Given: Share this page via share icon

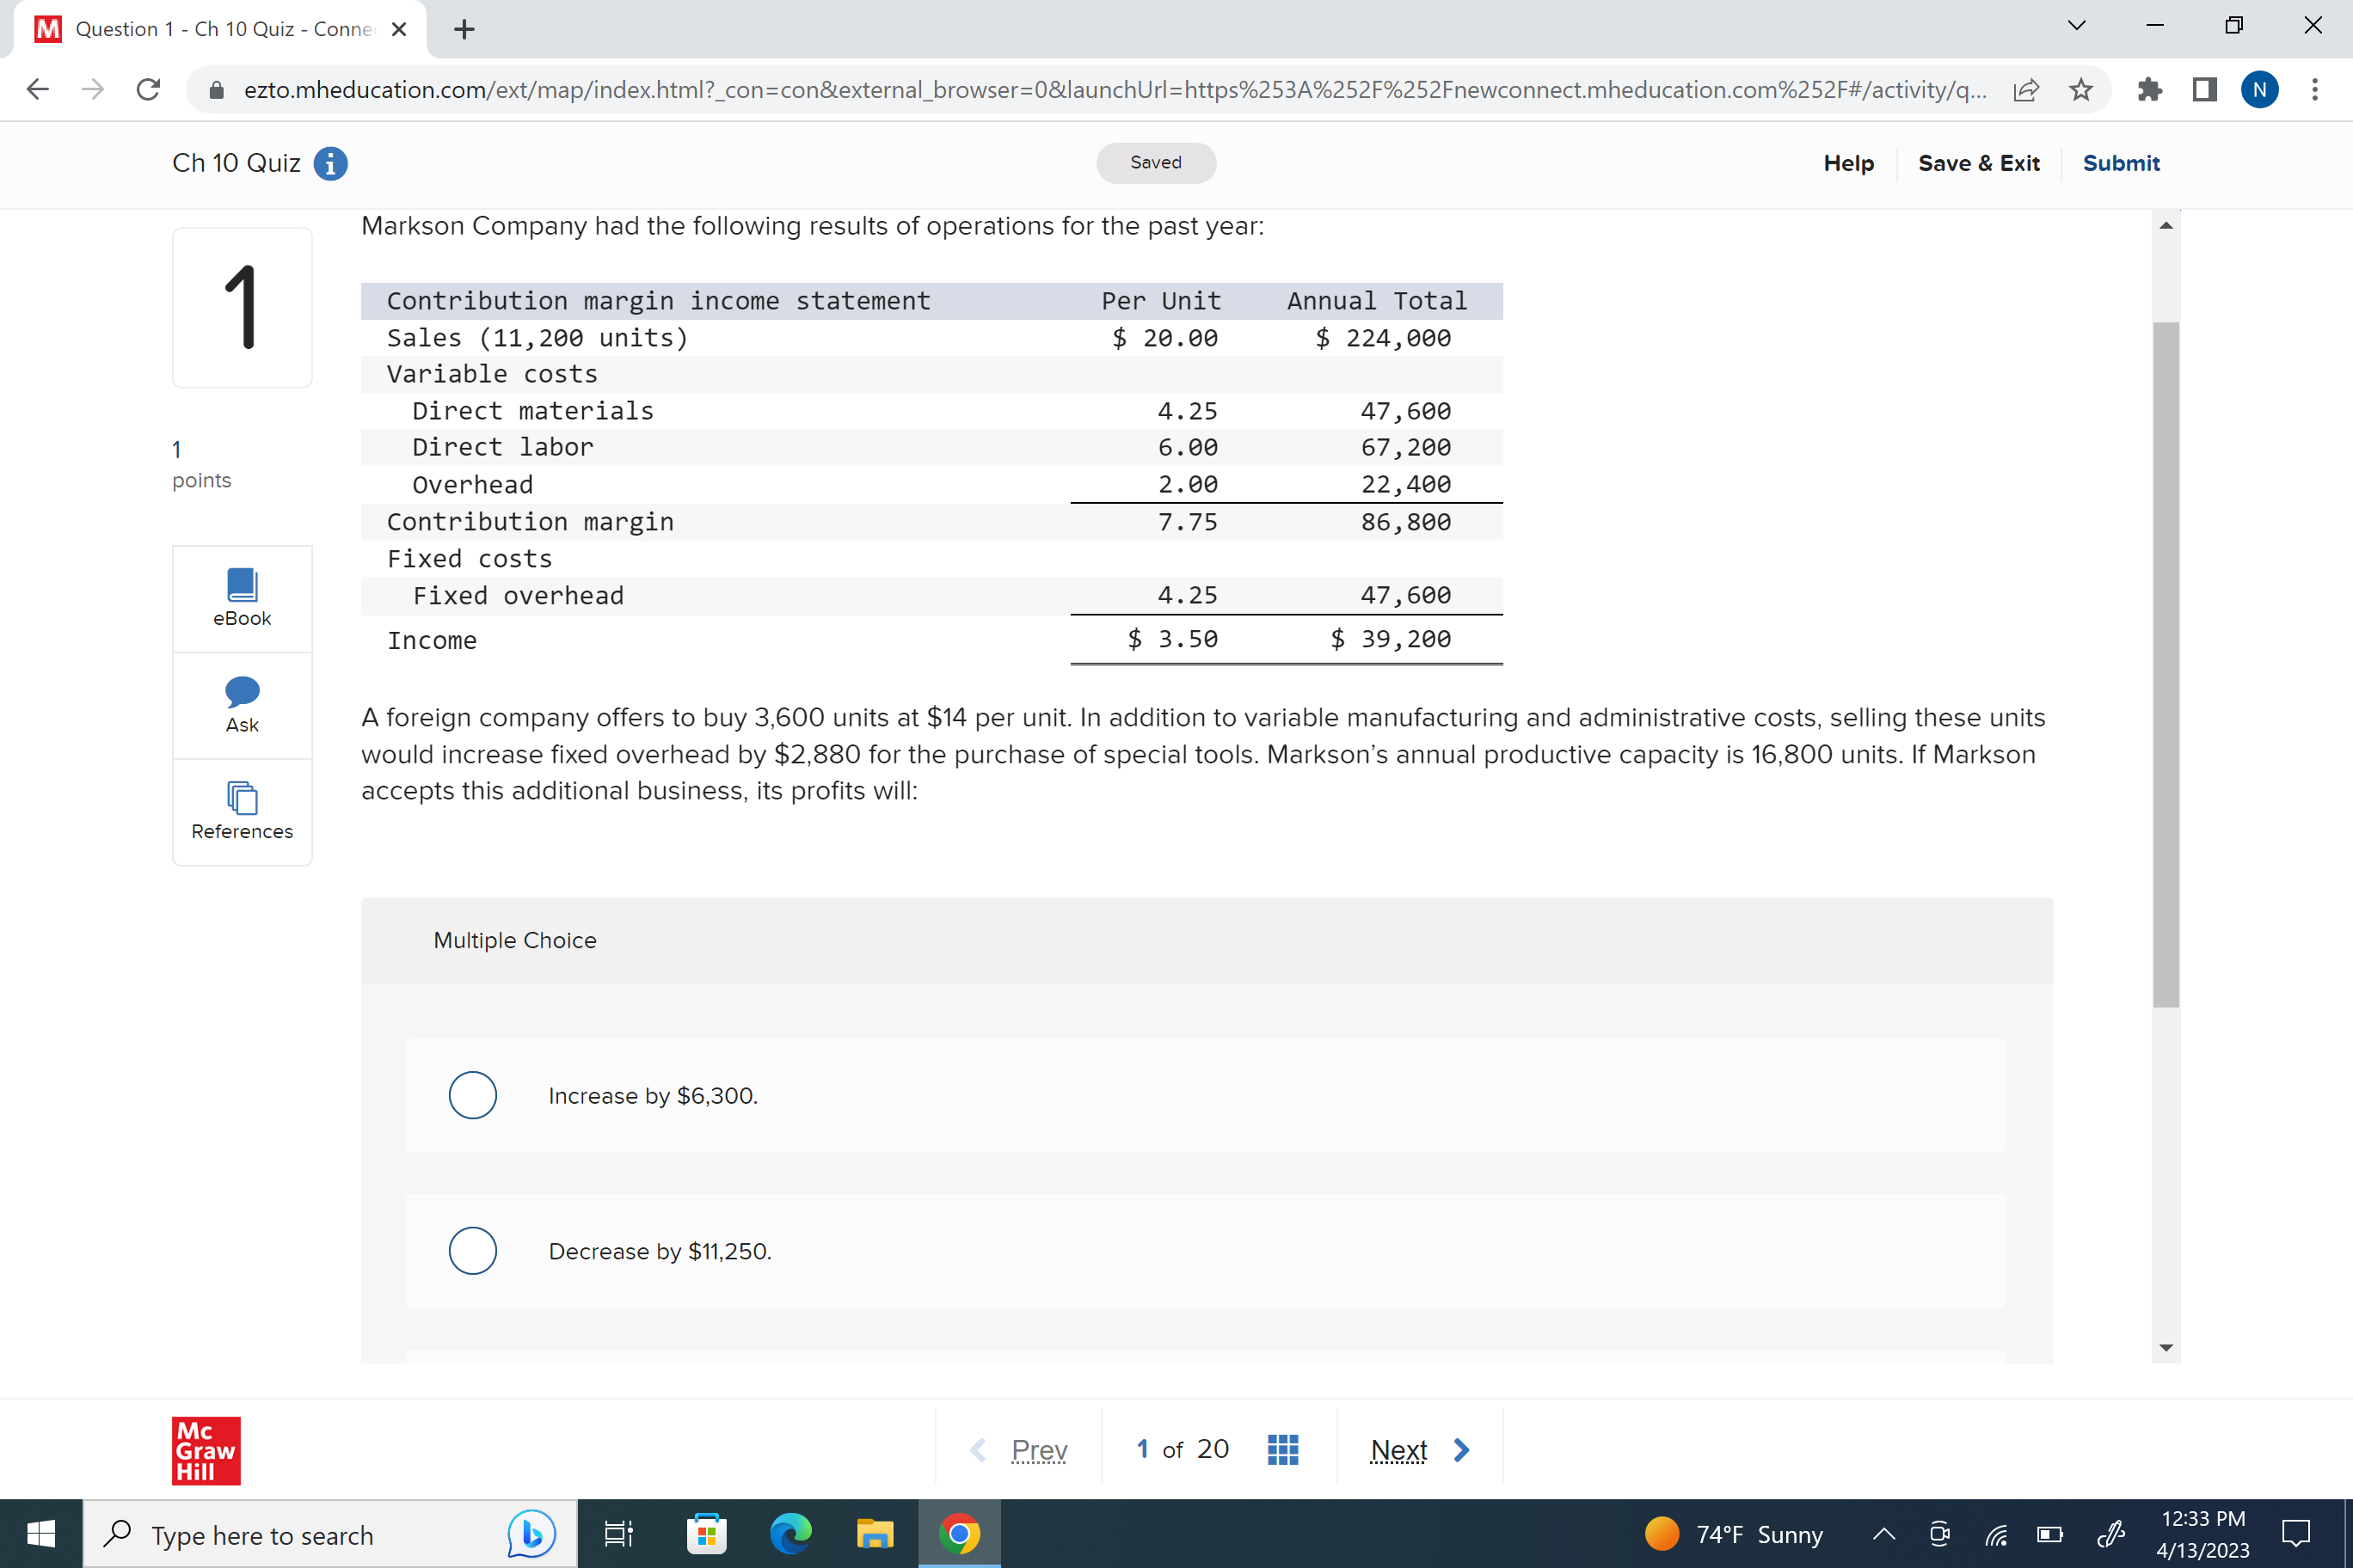Looking at the screenshot, I should (2026, 90).
